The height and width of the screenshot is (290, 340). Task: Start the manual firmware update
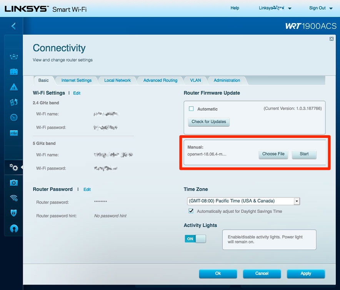tap(304, 154)
